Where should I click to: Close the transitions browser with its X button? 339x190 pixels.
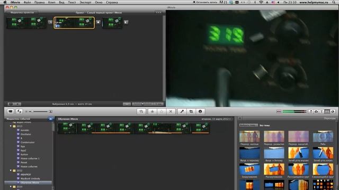click(240, 119)
